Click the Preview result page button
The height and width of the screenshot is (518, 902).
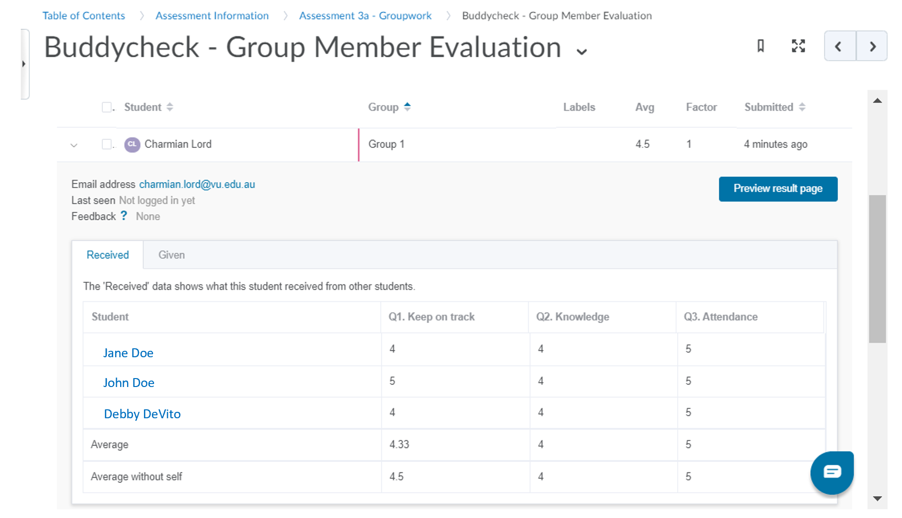point(778,189)
